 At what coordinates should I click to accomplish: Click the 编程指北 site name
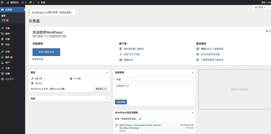click(15, 3)
